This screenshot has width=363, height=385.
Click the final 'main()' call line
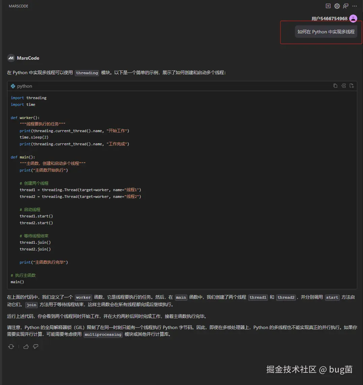(17, 282)
